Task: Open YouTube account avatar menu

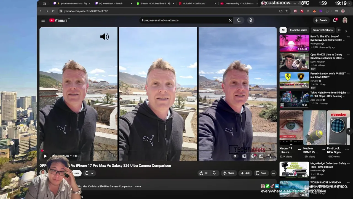Action: (345, 20)
